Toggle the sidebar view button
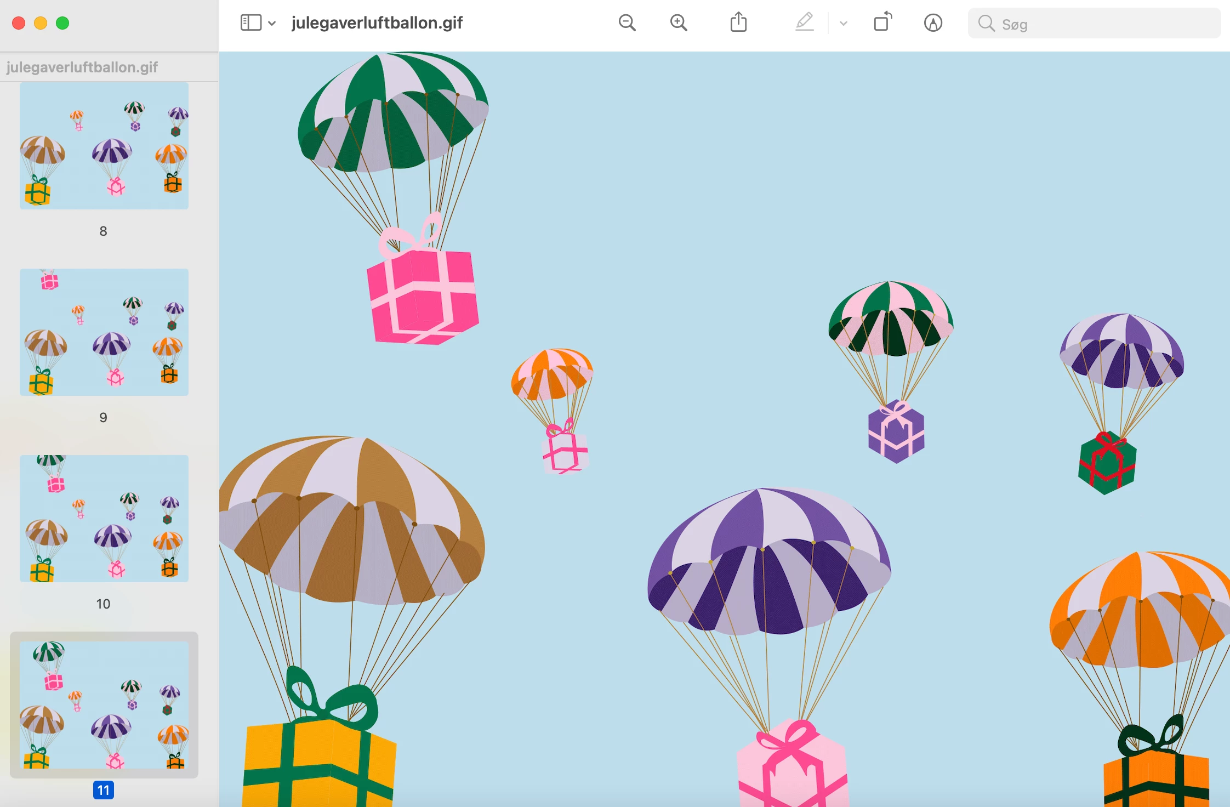Viewport: 1230px width, 807px height. pos(250,23)
